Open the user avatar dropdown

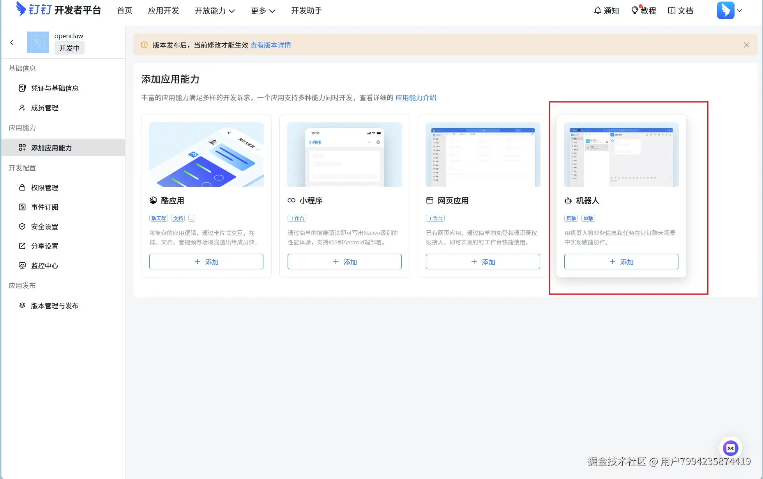point(729,10)
